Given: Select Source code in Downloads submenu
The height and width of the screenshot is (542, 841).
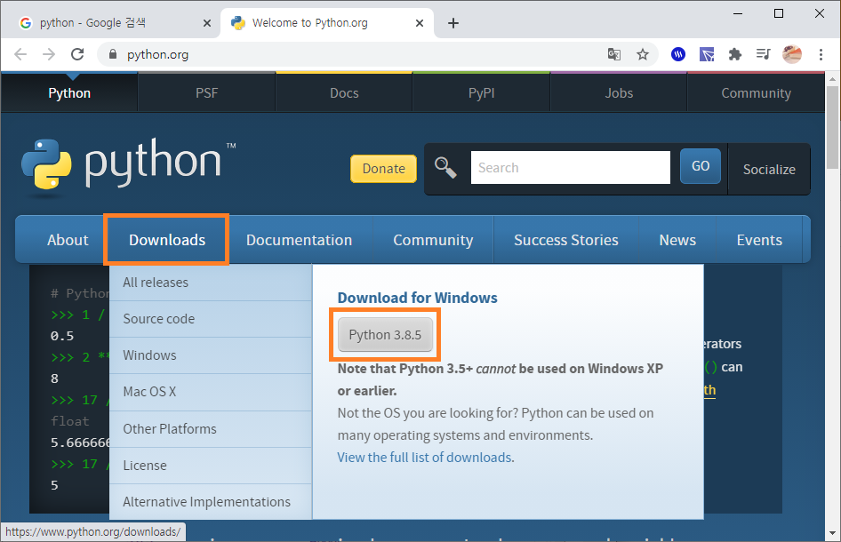Looking at the screenshot, I should pos(210,319).
